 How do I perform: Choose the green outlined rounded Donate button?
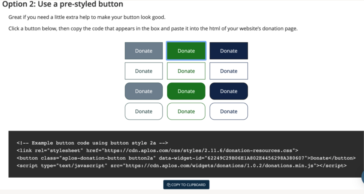point(186,111)
